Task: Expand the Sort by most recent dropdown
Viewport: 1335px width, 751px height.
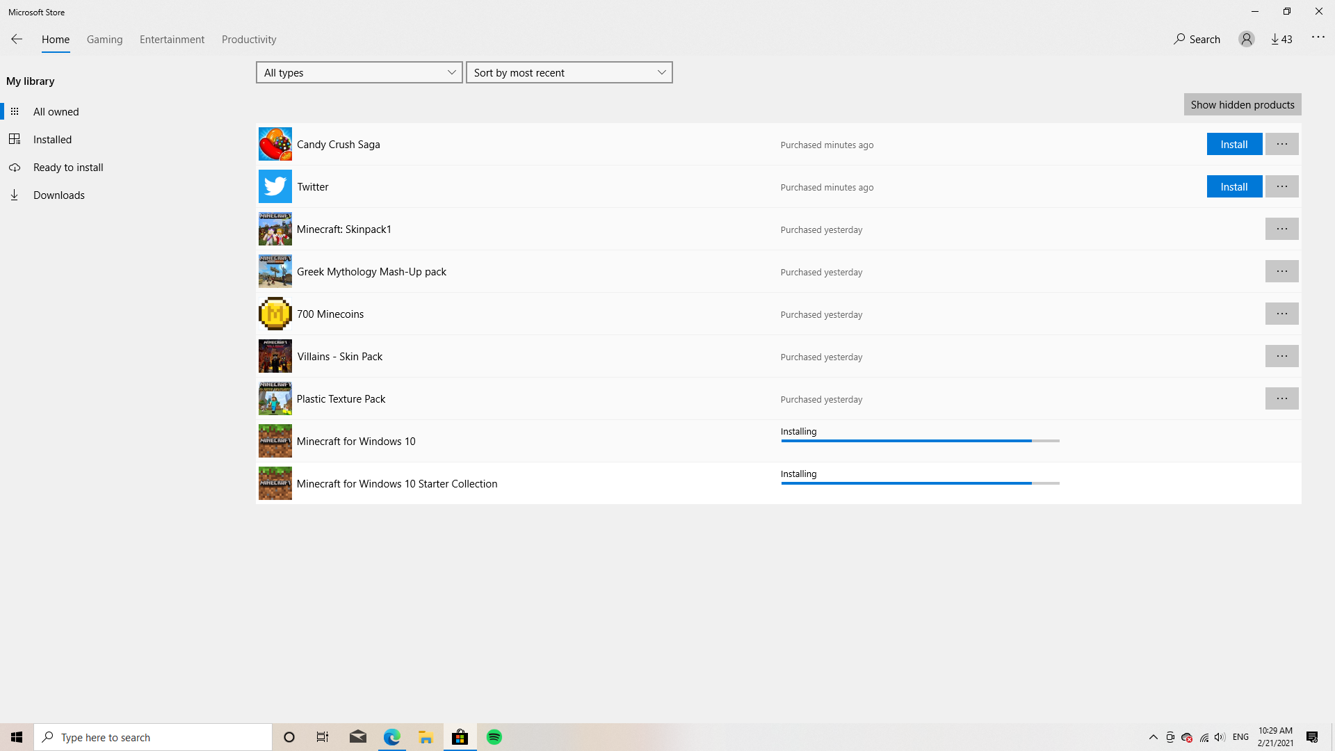Action: click(x=569, y=72)
